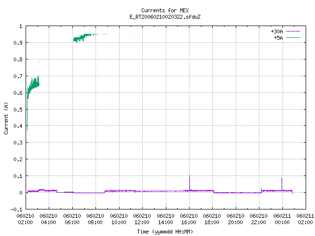Click the isolated green point near 0.78
The width and height of the screenshot is (315, 236).
[39, 62]
